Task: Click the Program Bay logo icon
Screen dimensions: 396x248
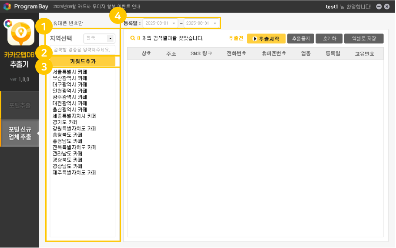Action: pyautogui.click(x=7, y=7)
